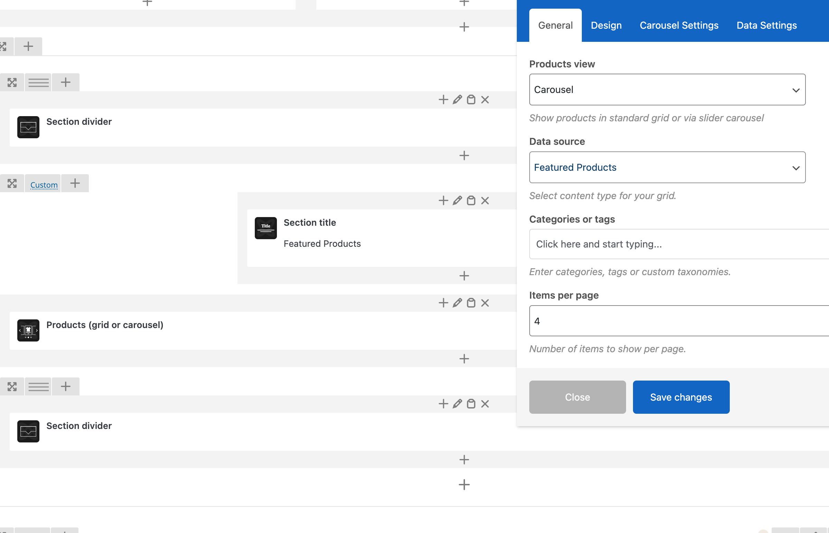Image resolution: width=829 pixels, height=533 pixels.
Task: Clone the first Section divider element
Action: coord(471,100)
